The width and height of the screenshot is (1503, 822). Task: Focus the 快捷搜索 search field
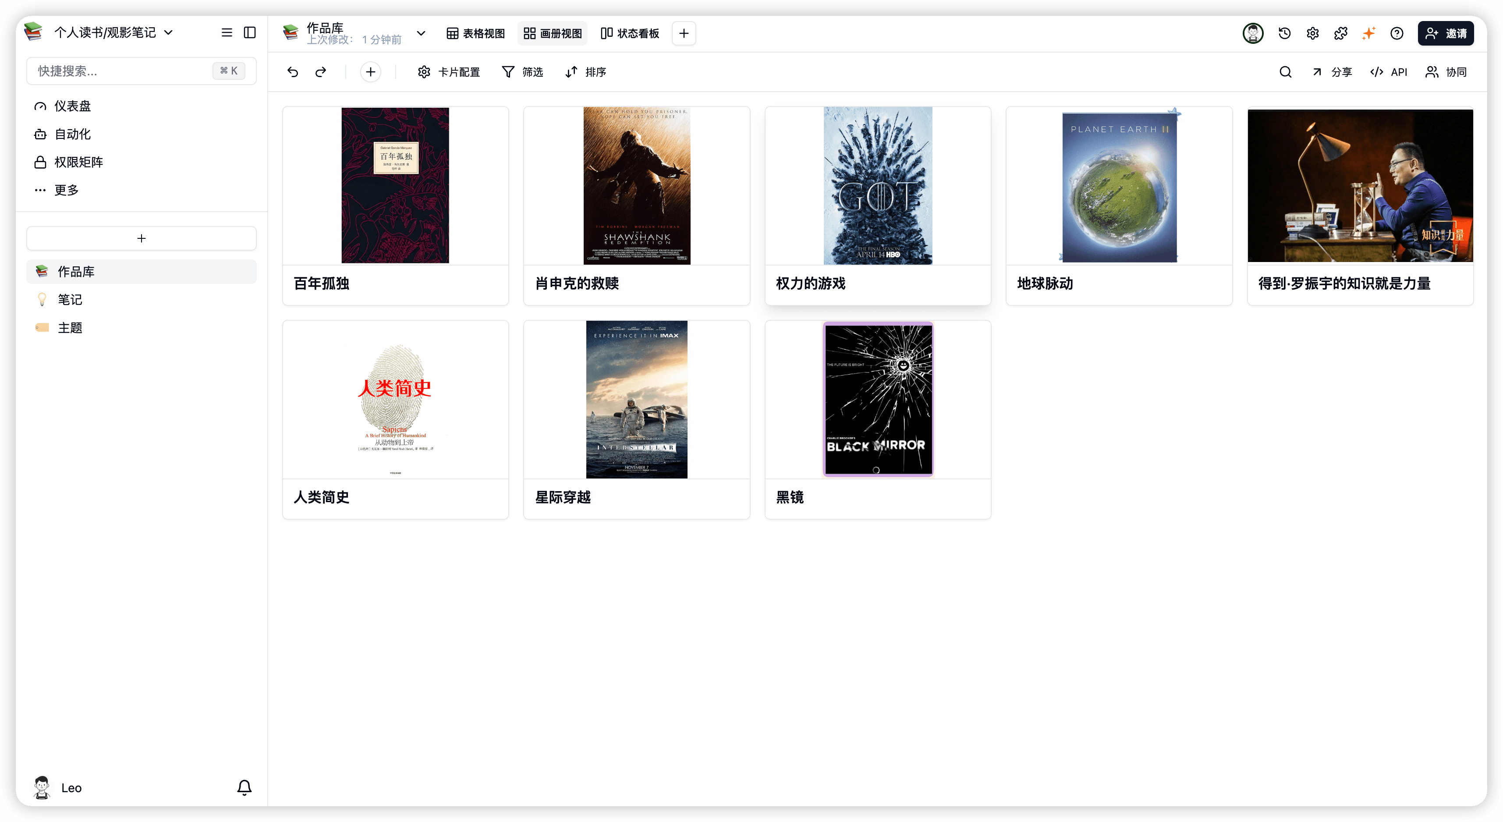coord(141,71)
